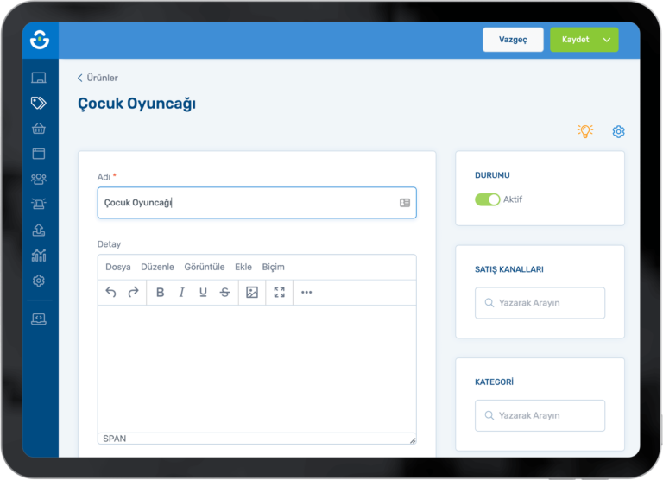Insert an image using the editor image icon

(x=252, y=293)
